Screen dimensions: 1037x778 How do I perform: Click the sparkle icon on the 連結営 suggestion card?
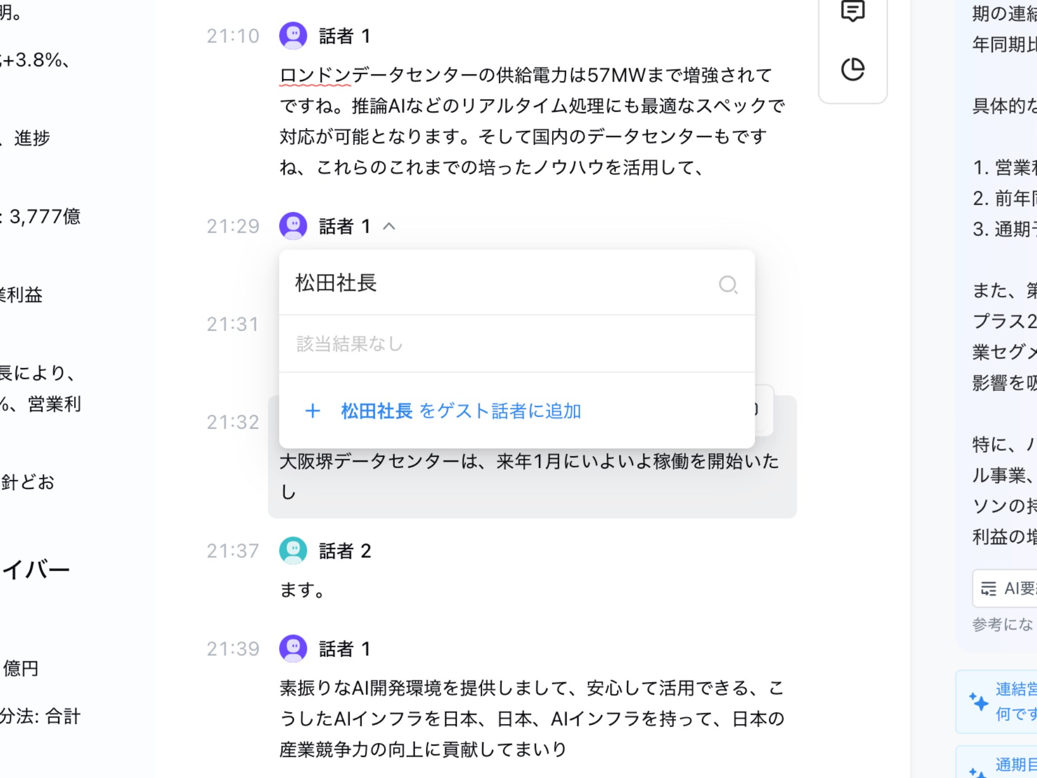pos(979,702)
